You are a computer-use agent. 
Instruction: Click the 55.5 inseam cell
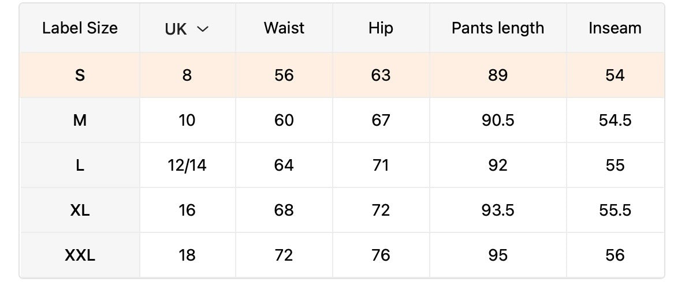pyautogui.click(x=615, y=210)
